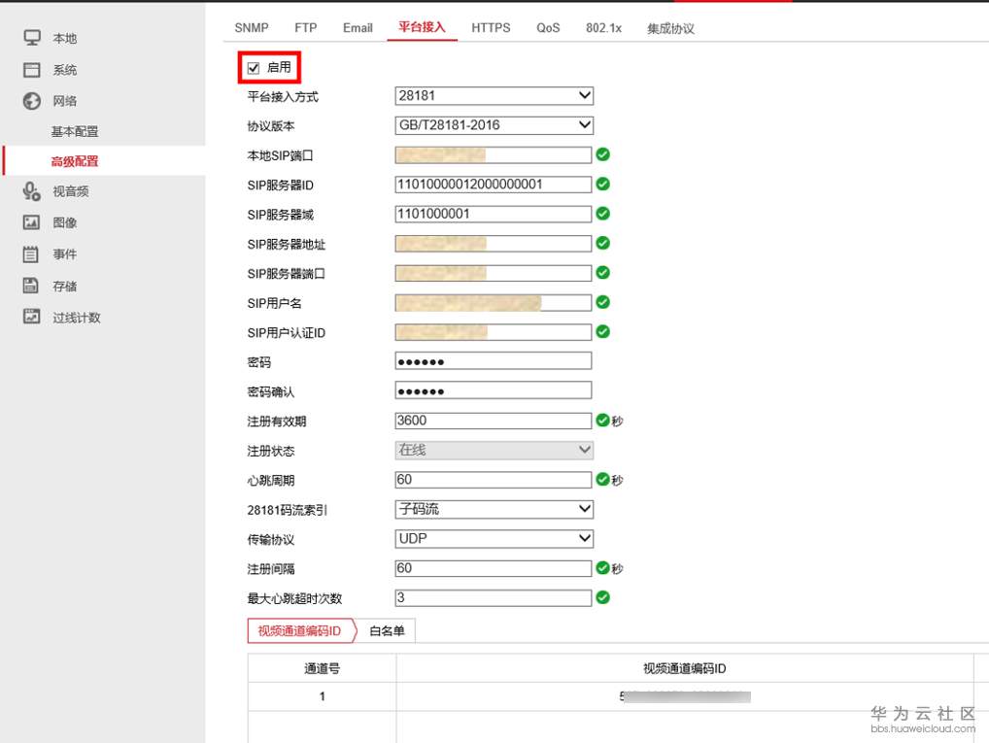Focus the SIP服务器端口 input field
Screen dimensions: 989x743
(494, 273)
